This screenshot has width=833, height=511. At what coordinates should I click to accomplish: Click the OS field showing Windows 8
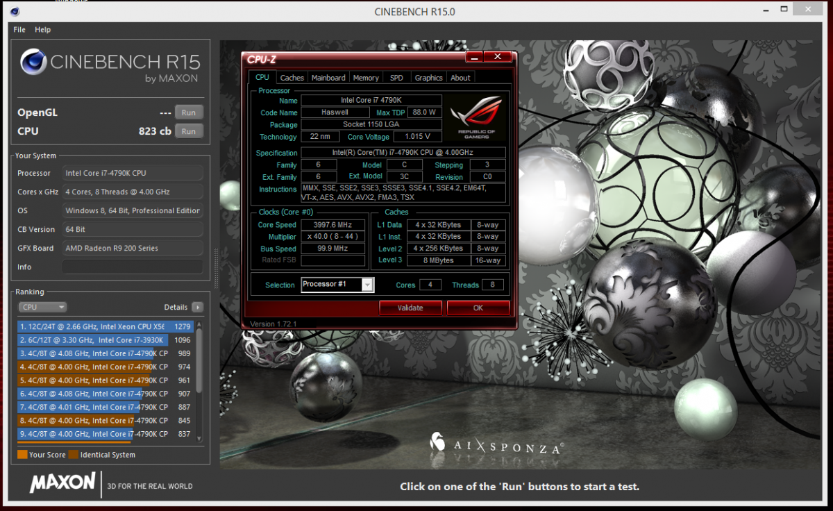pos(133,210)
